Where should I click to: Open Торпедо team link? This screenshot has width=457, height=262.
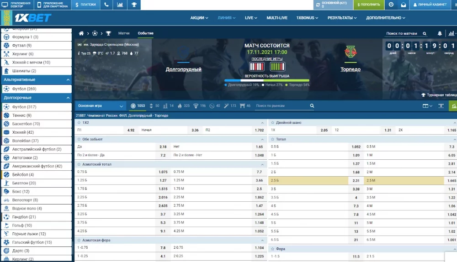tap(351, 69)
